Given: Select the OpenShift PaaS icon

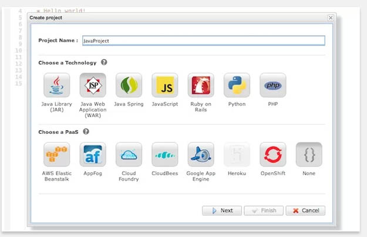Looking at the screenshot, I should (x=273, y=154).
